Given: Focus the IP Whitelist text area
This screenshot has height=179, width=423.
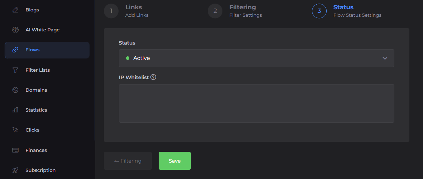Looking at the screenshot, I should (x=256, y=103).
